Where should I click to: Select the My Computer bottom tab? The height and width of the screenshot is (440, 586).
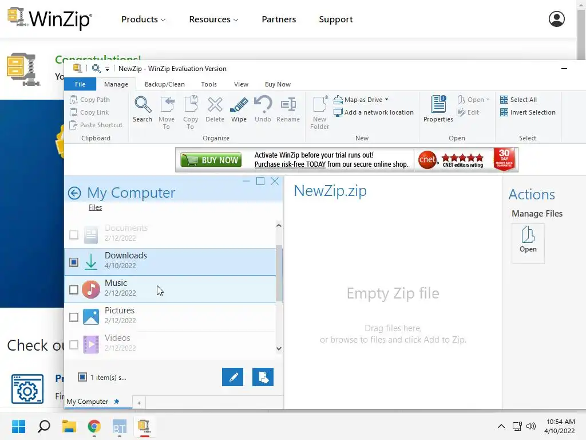click(98, 402)
